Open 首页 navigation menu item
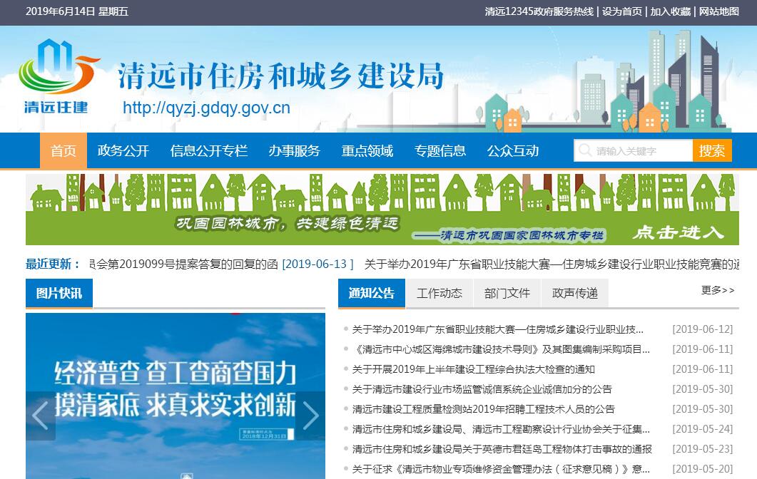 point(63,151)
